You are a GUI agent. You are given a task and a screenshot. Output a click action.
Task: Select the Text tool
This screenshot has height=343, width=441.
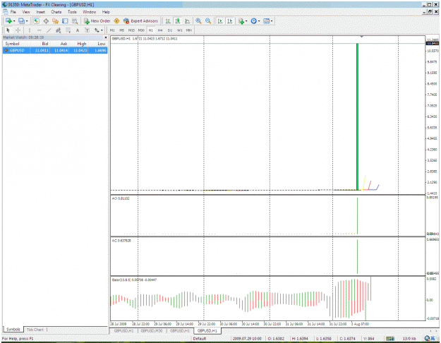pyautogui.click(x=78, y=30)
